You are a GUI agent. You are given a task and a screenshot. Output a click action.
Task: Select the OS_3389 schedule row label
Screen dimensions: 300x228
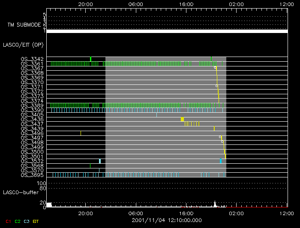(32, 105)
